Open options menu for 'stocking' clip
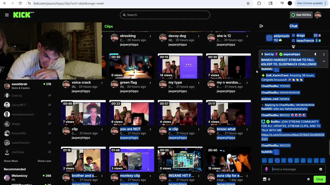 pyautogui.click(x=150, y=36)
